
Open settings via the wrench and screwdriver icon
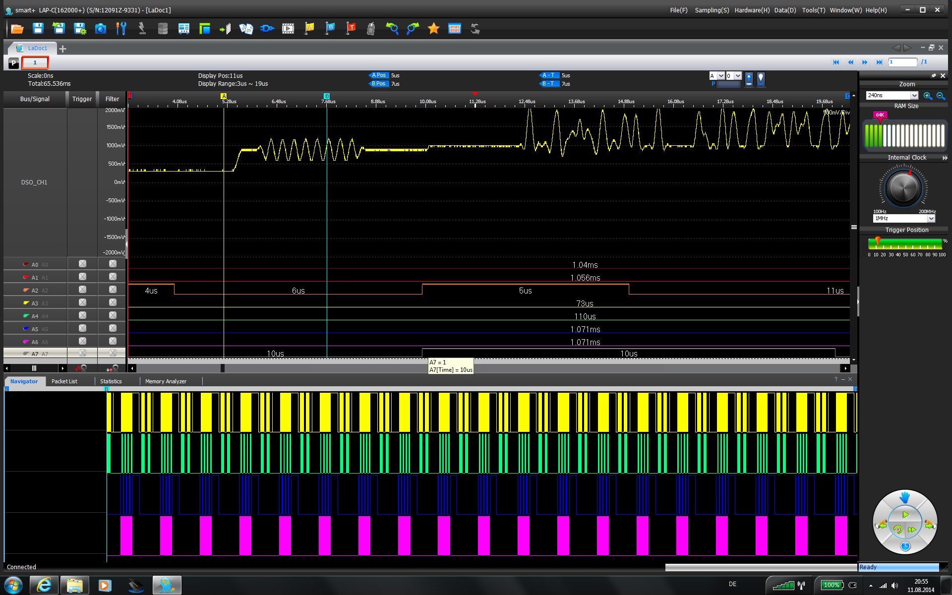(x=121, y=29)
